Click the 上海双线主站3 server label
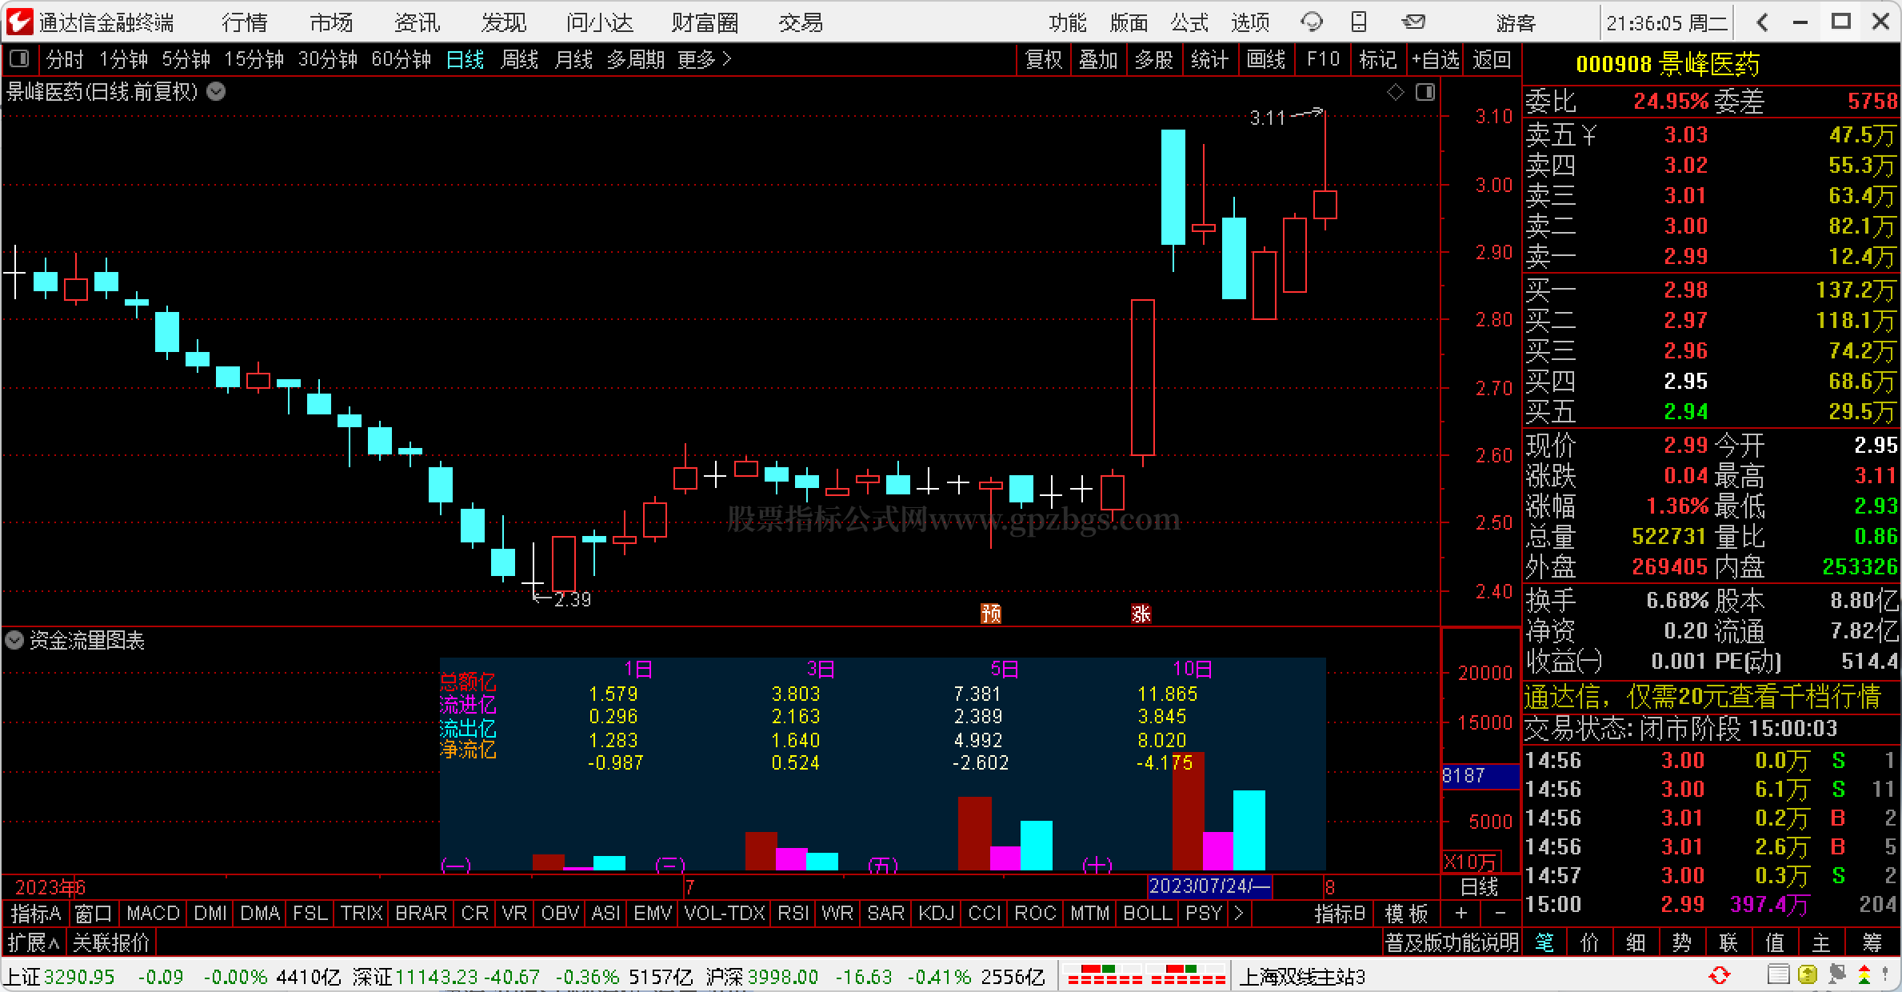 1302,976
